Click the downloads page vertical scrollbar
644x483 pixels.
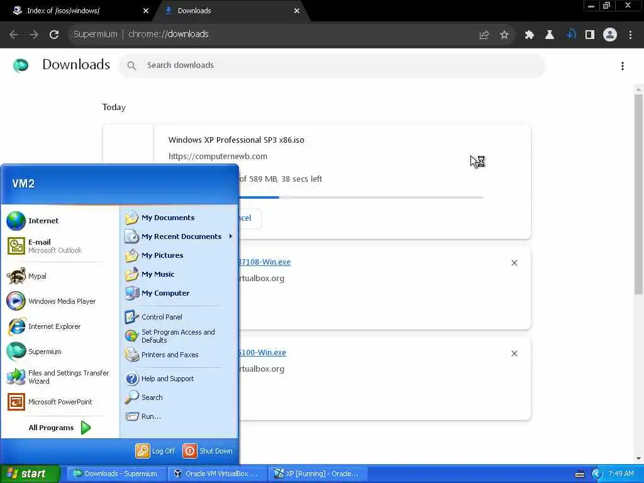click(x=638, y=194)
